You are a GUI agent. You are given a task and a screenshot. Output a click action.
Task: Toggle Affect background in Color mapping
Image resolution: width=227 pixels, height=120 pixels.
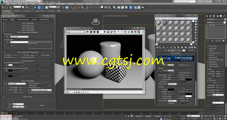[28, 88]
